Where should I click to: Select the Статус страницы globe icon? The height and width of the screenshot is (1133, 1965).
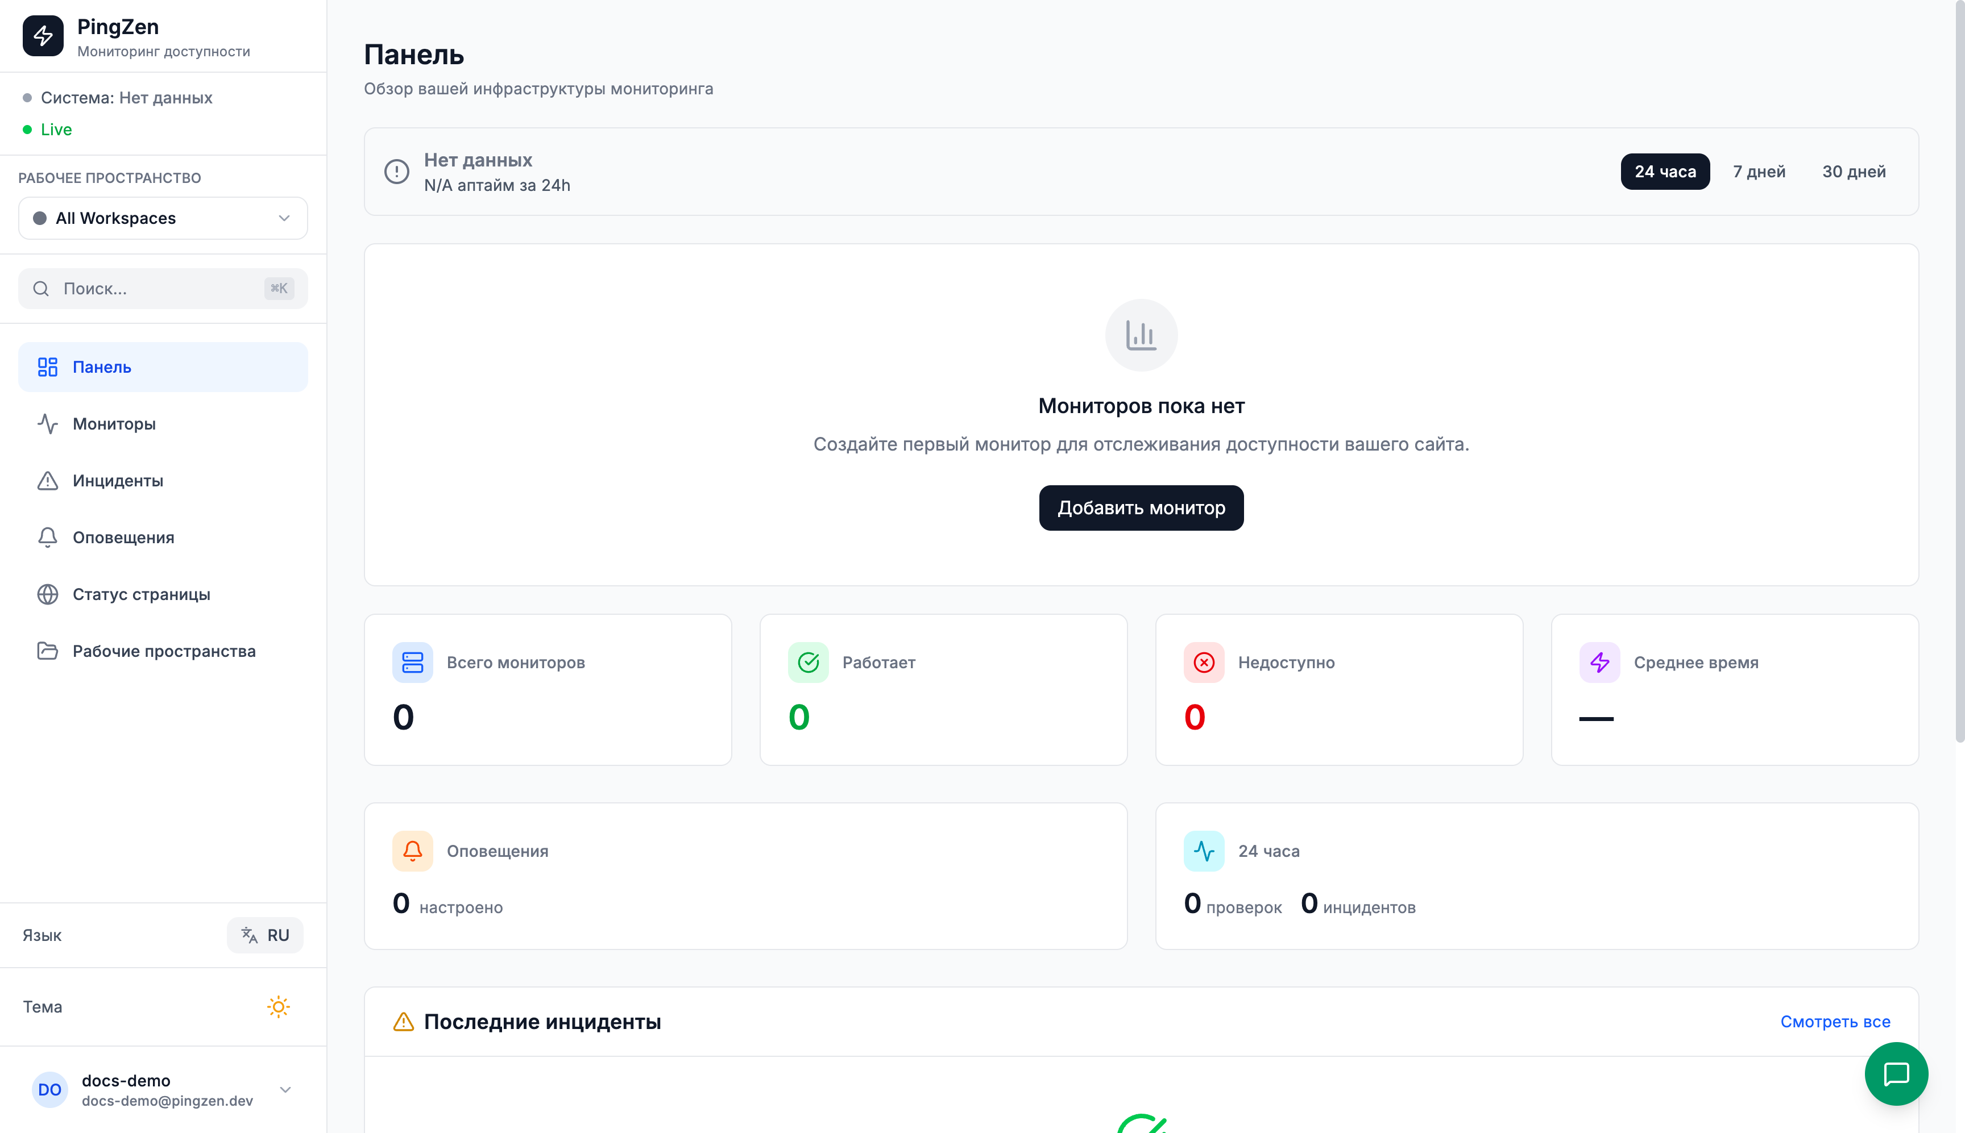click(48, 594)
